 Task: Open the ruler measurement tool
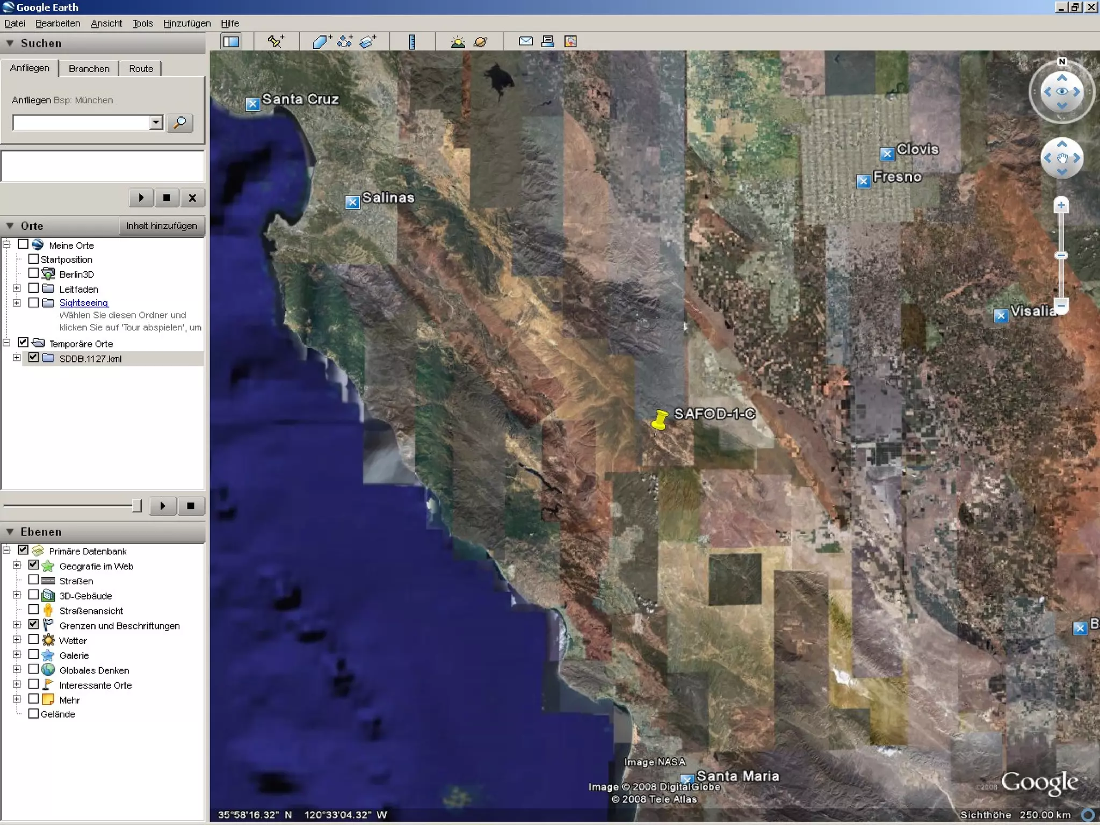coord(412,41)
